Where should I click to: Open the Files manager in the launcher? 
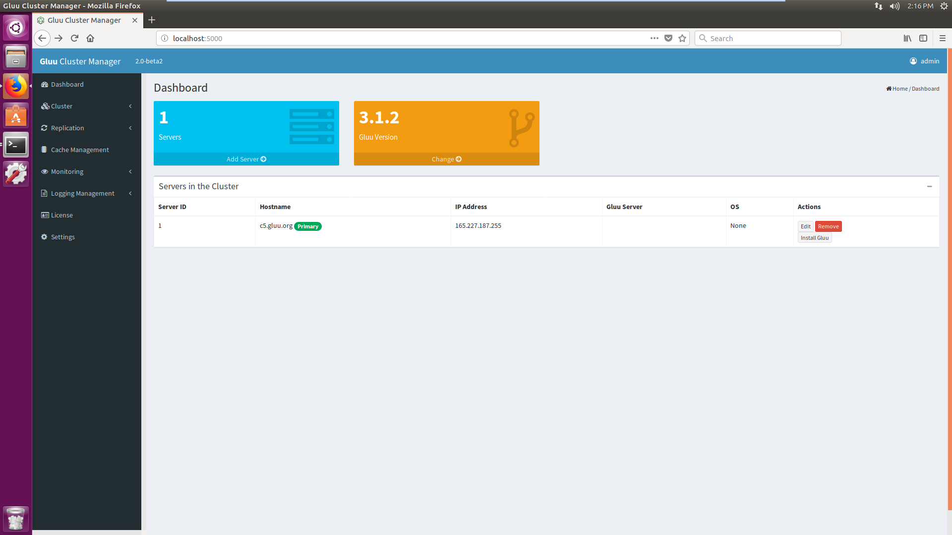click(x=16, y=57)
